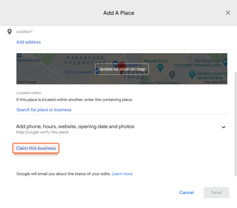Click the grey museum pin near Дворец Республики
Image resolution: width=237 pixels, height=208 pixels.
(172, 75)
